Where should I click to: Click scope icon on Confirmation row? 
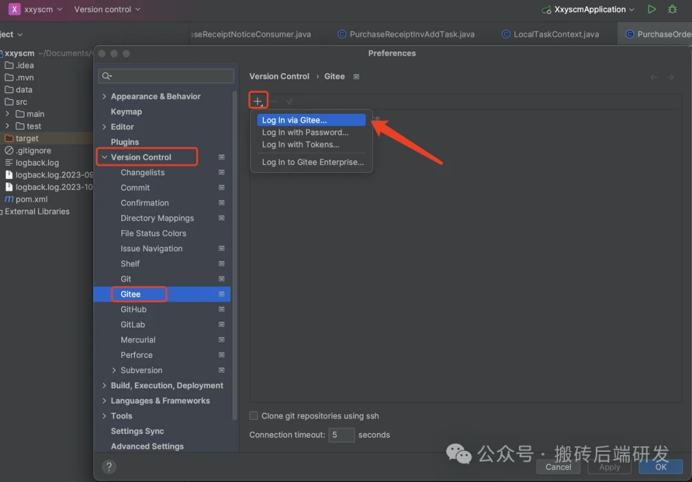click(x=222, y=203)
